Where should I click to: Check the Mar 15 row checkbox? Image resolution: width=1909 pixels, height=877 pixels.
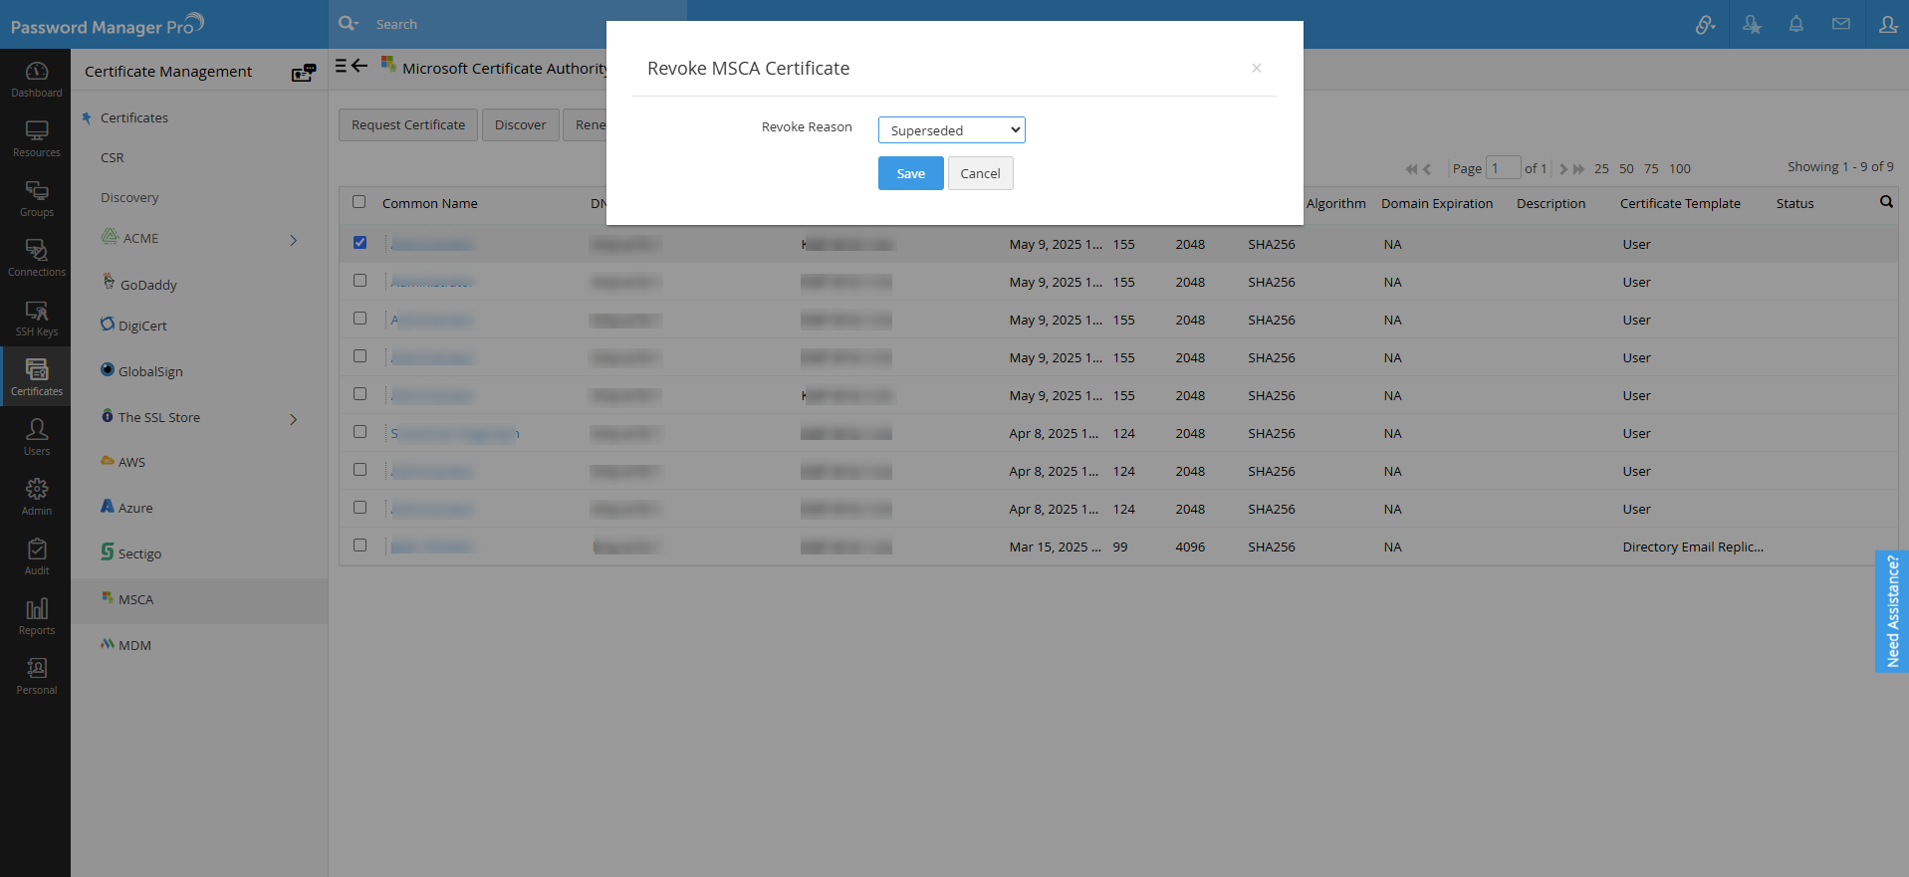(x=359, y=546)
